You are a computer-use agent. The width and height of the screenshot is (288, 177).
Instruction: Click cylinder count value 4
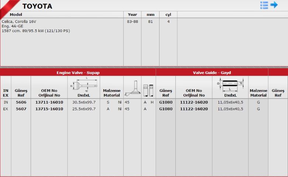168,21
